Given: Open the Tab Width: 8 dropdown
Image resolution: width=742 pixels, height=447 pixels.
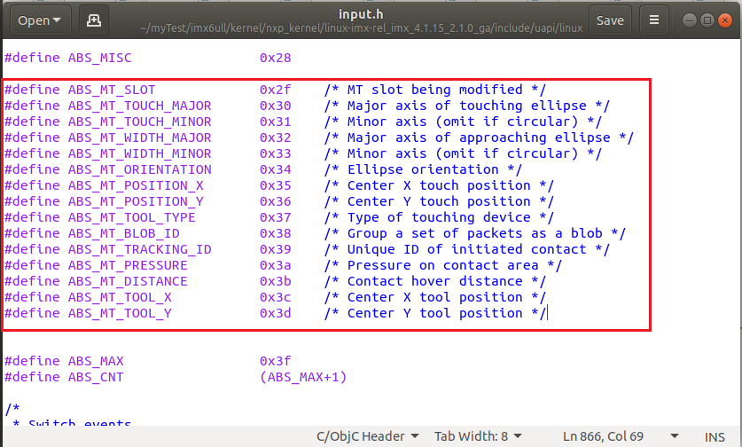Looking at the screenshot, I should pos(478,436).
